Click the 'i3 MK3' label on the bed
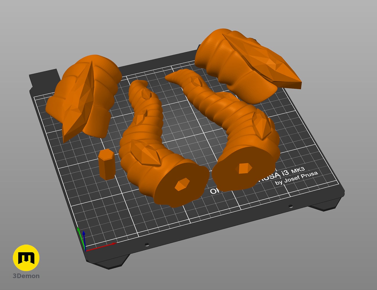Viewport: 377px width, 290px height. pos(293,172)
